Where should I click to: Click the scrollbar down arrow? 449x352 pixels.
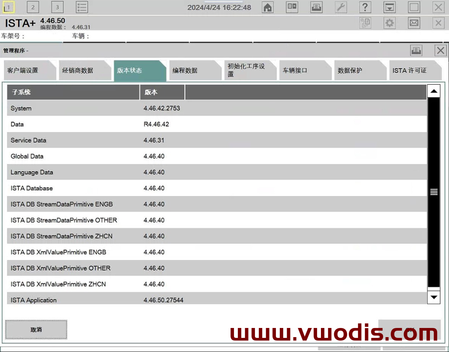tap(434, 297)
